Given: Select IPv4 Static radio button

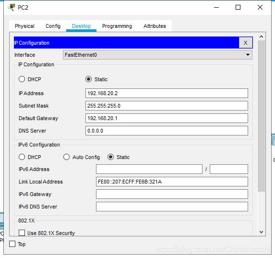Looking at the screenshot, I should 89,79.
